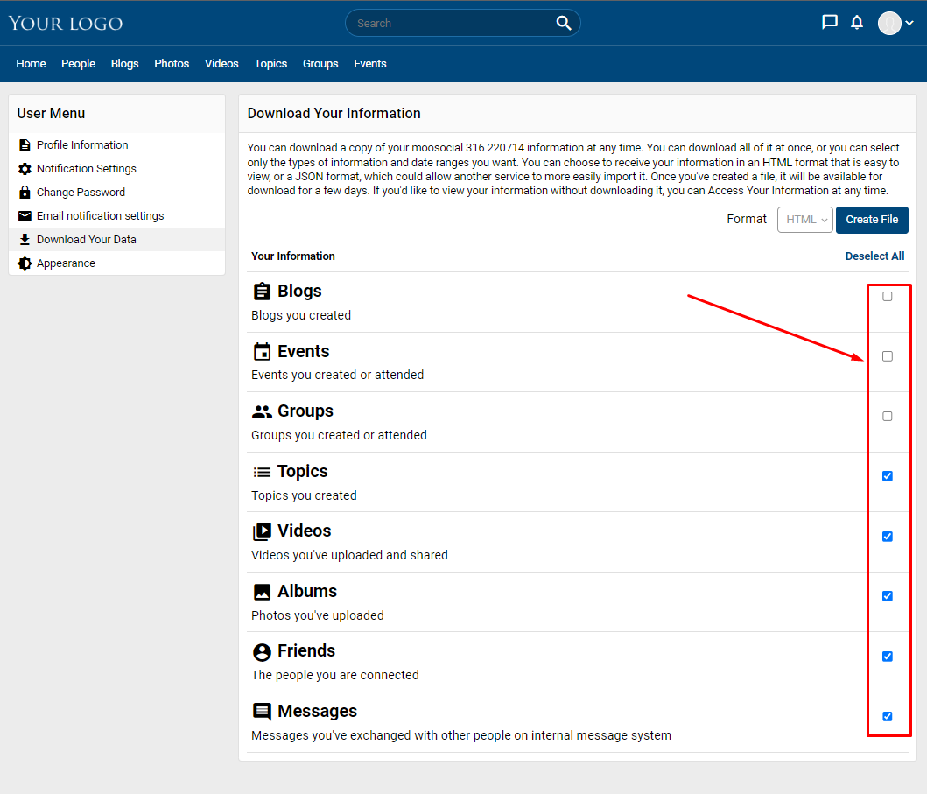927x794 pixels.
Task: Open the messages chat icon
Action: (x=830, y=23)
